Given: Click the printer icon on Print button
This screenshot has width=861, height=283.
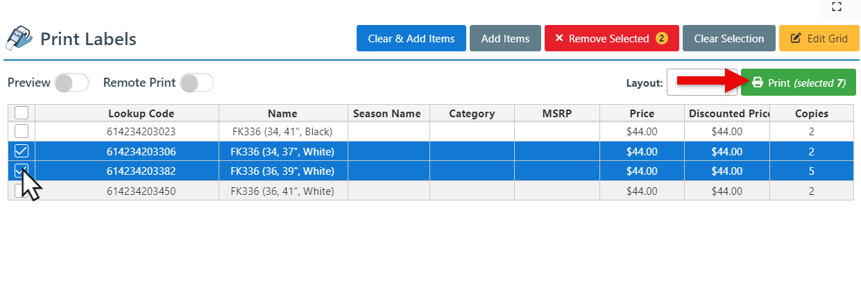Looking at the screenshot, I should 758,83.
